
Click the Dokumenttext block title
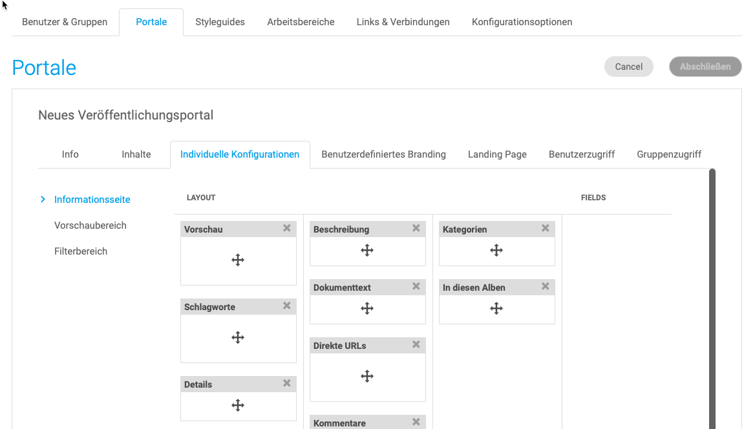[343, 288]
